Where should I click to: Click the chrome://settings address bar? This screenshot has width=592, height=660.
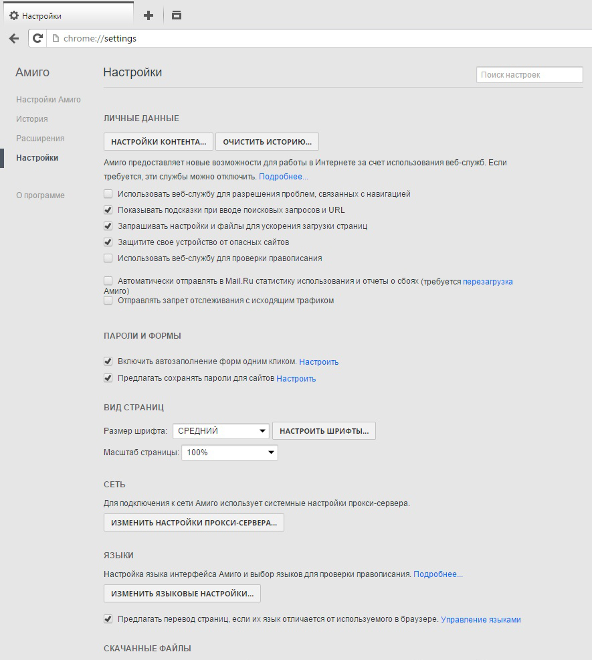coord(320,38)
